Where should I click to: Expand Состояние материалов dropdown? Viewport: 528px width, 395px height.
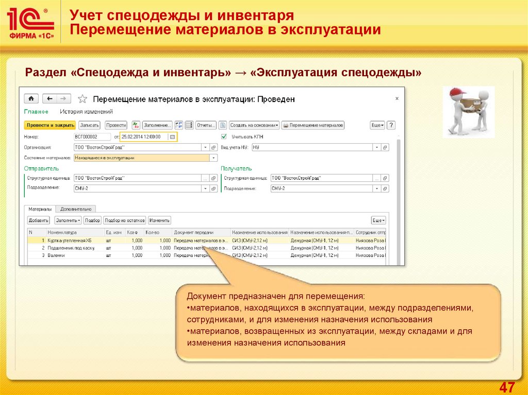[213, 158]
